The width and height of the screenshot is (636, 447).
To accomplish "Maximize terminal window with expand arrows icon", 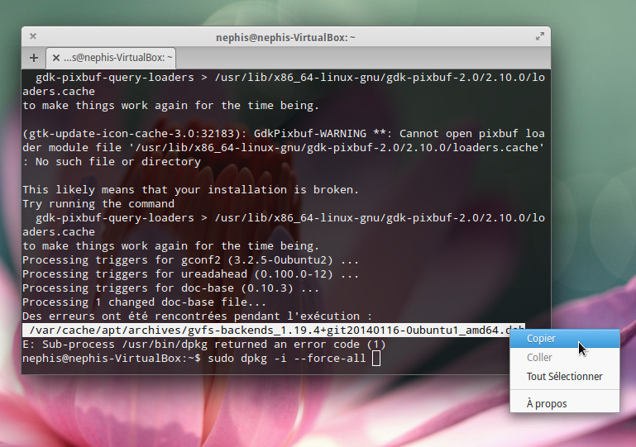I will (x=539, y=37).
